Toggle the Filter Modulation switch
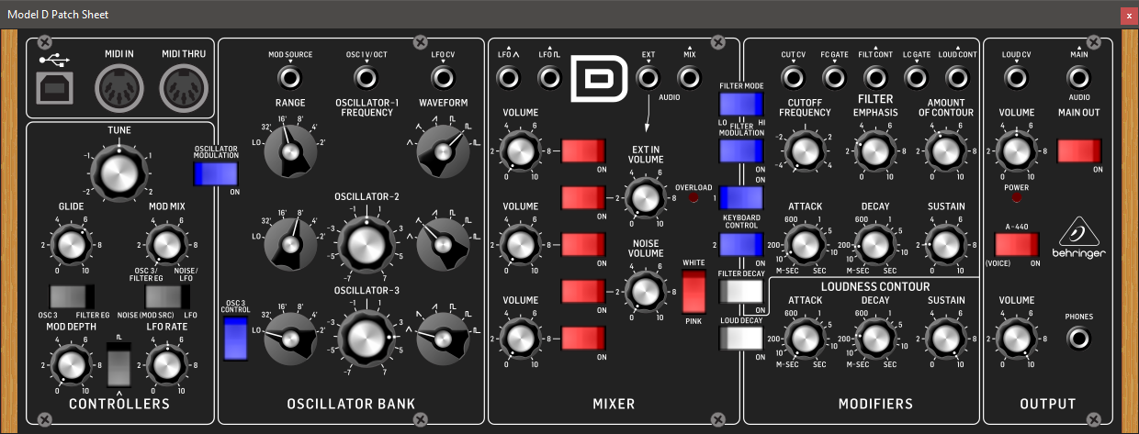The width and height of the screenshot is (1139, 434). click(742, 150)
